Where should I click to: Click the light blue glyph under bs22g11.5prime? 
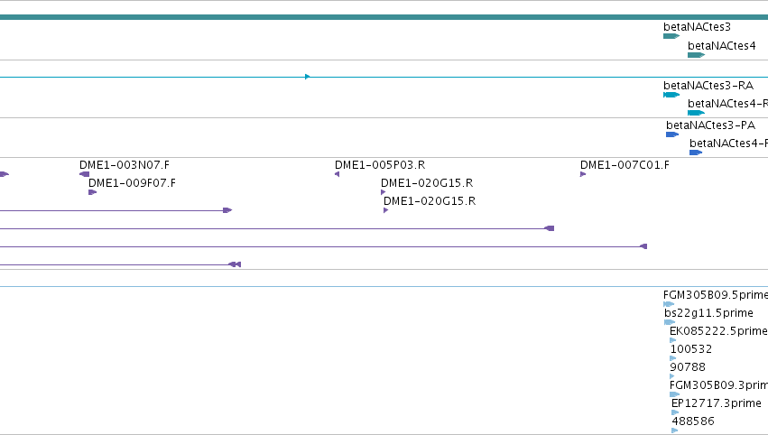(670, 322)
